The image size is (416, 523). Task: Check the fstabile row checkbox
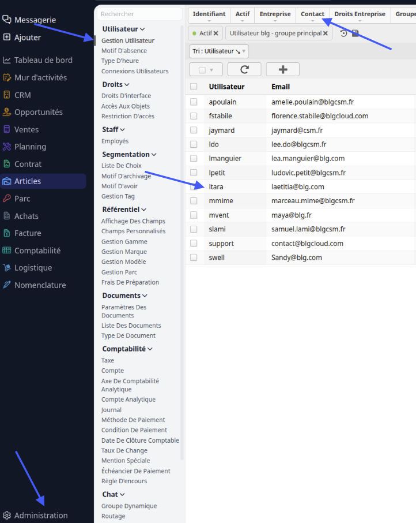[x=194, y=116]
